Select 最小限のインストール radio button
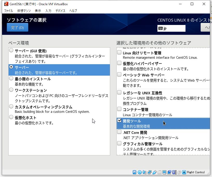 point(11,78)
